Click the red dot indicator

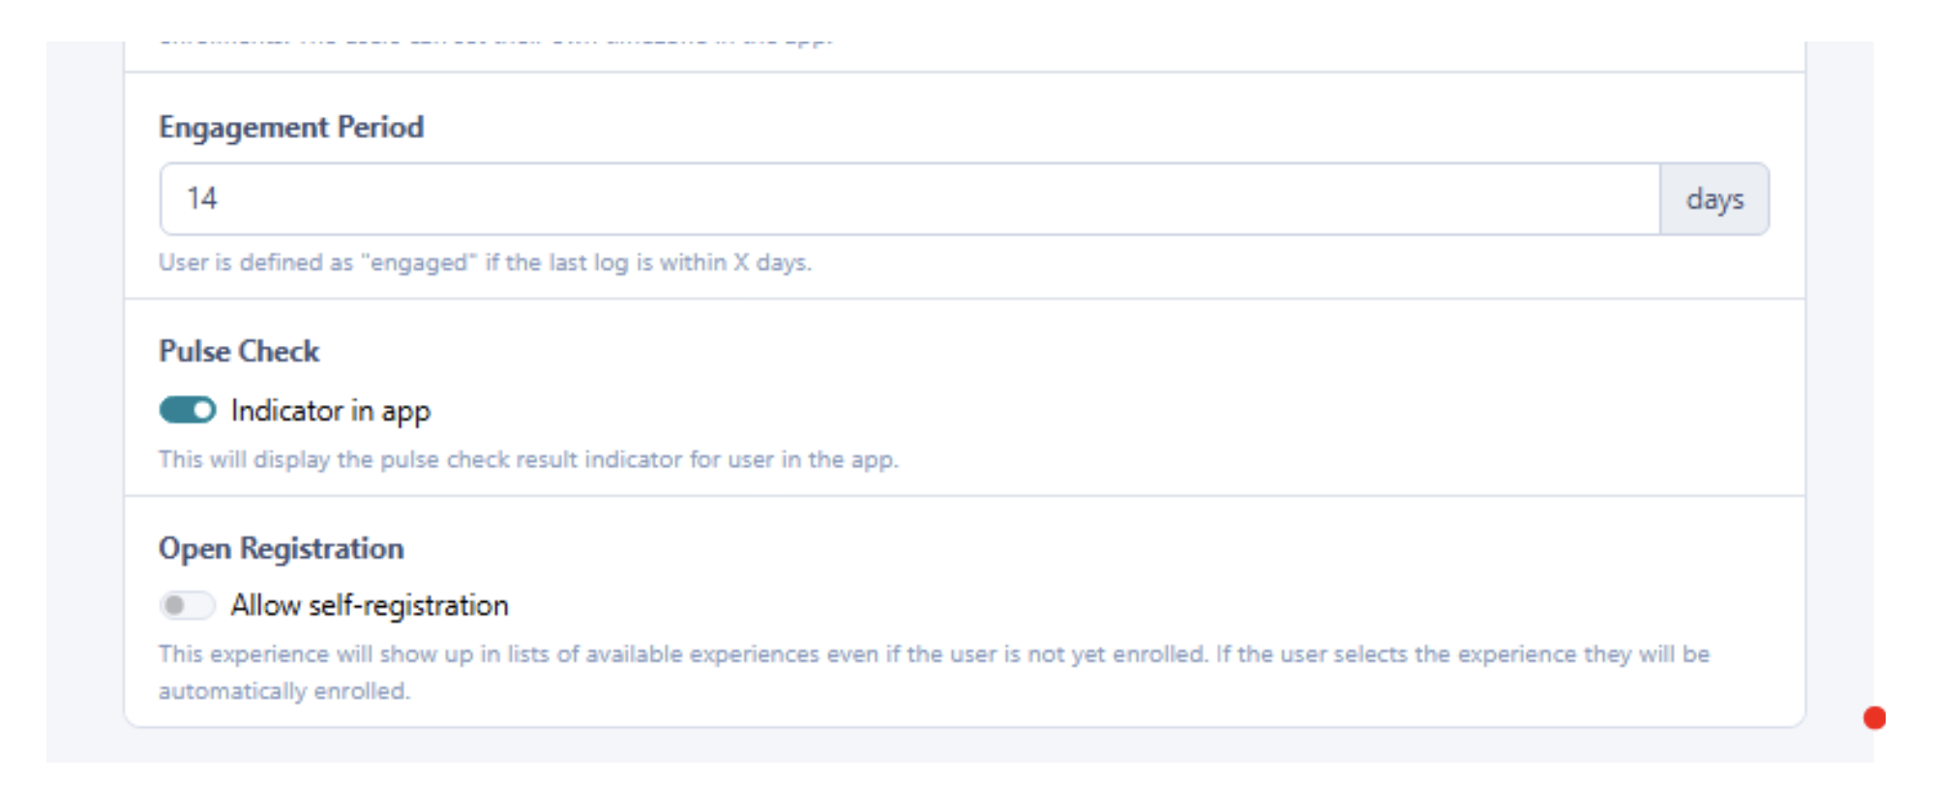click(1874, 718)
